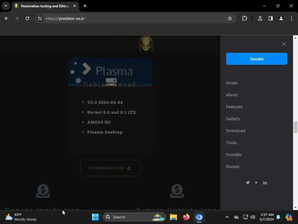This screenshot has height=224, width=298.
Task: Click Donate text link in sidebar
Action: click(x=233, y=167)
